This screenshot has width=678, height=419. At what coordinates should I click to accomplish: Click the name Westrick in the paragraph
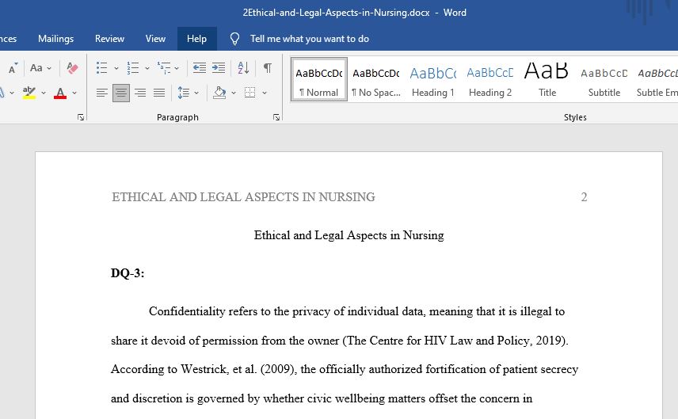pos(204,369)
